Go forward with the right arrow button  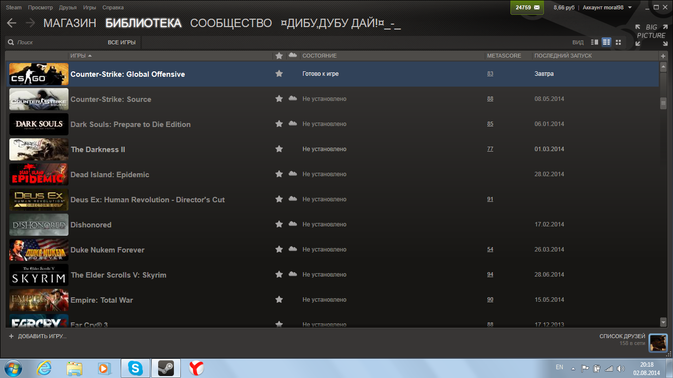tap(30, 23)
